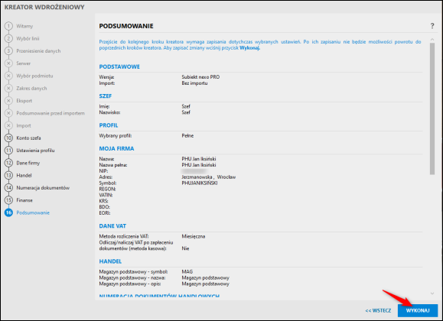Image resolution: width=443 pixels, height=321 pixels.
Task: Click the disabled Serwer step circle
Action: (8, 63)
